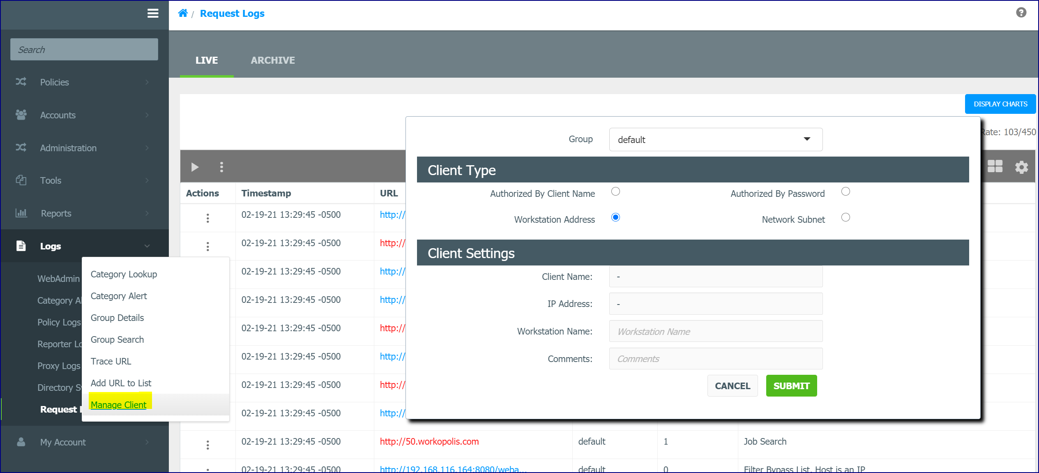
Task: Expand the Reports menu chevron
Action: point(147,213)
